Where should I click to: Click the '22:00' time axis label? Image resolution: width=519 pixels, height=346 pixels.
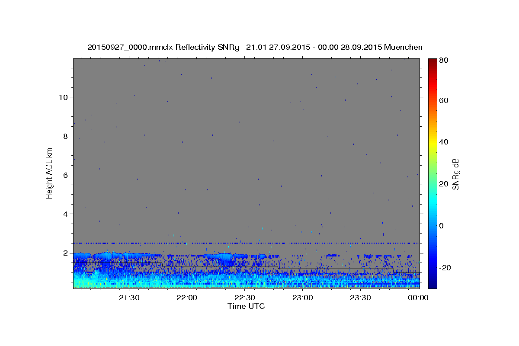click(187, 298)
